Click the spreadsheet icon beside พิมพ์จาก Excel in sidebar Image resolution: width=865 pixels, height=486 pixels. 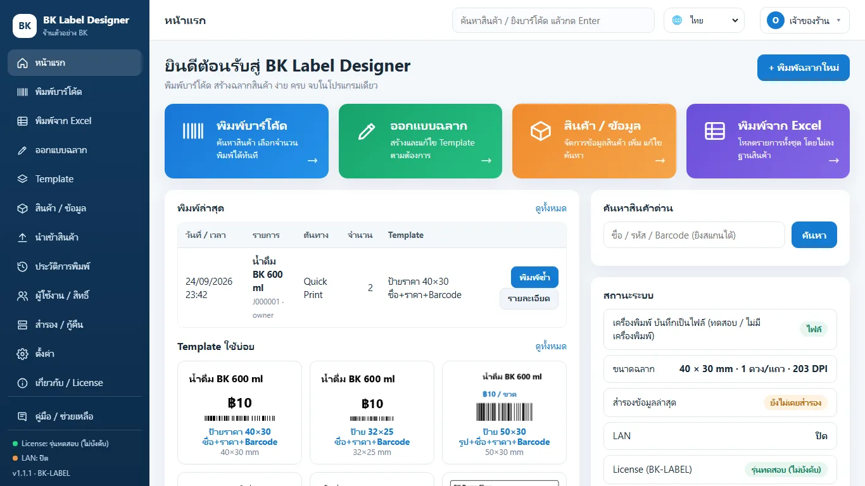point(23,121)
